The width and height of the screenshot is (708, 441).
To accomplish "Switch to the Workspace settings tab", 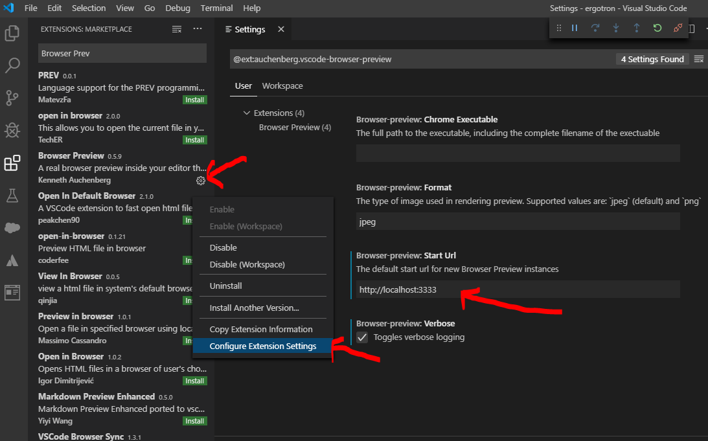I will point(282,85).
